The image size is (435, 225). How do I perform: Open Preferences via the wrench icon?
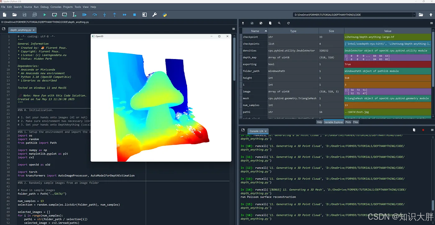point(154,15)
